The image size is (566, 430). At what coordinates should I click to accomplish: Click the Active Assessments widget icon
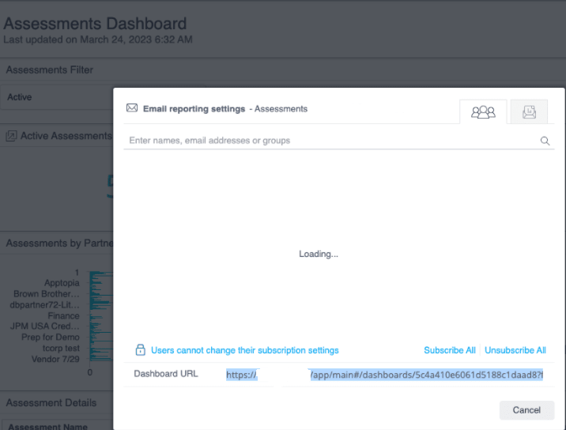point(11,136)
